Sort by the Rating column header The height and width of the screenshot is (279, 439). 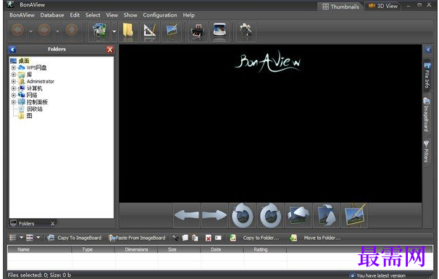pos(265,249)
